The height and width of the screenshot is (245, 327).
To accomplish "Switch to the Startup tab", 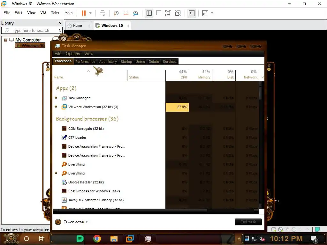I will click(x=126, y=62).
